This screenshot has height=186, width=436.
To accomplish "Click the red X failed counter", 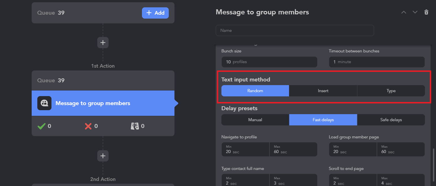I will (88, 126).
